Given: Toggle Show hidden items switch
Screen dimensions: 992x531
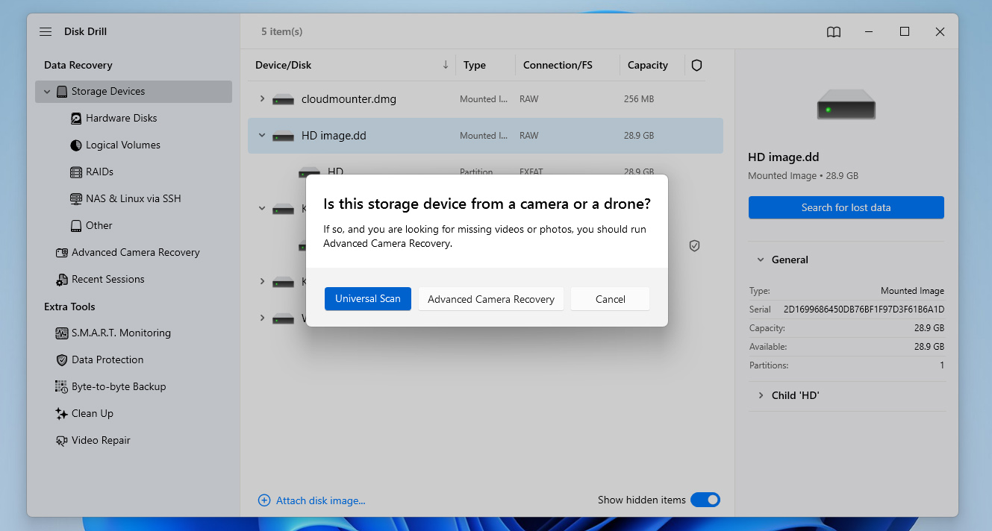Looking at the screenshot, I should pyautogui.click(x=705, y=500).
